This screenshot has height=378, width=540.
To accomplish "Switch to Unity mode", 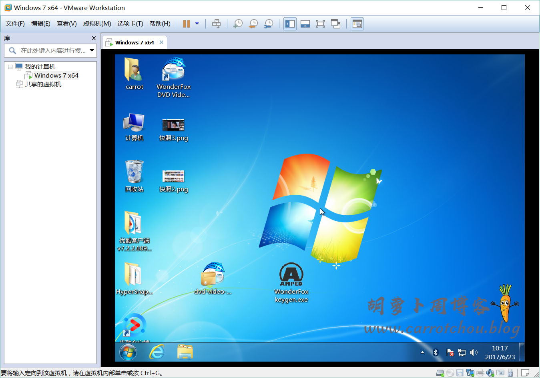I will pyautogui.click(x=335, y=24).
